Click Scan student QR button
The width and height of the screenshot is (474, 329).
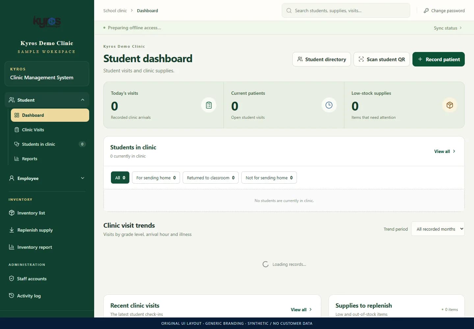point(382,59)
